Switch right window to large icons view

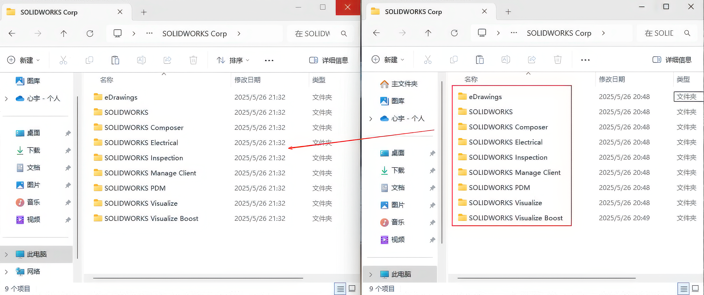pos(695,289)
